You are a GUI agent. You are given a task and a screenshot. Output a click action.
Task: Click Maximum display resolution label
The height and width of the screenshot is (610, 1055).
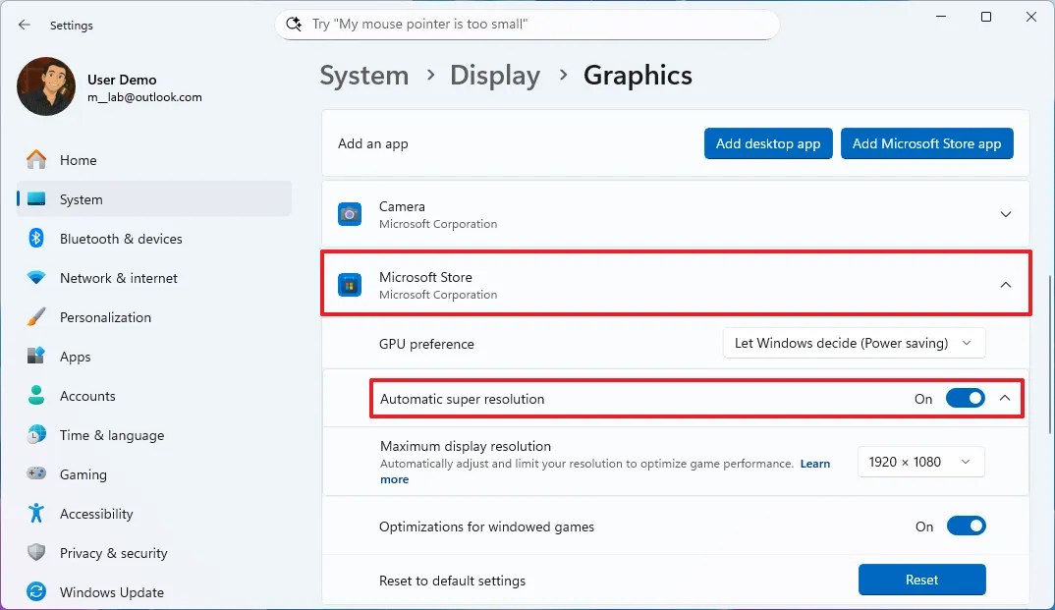click(466, 446)
